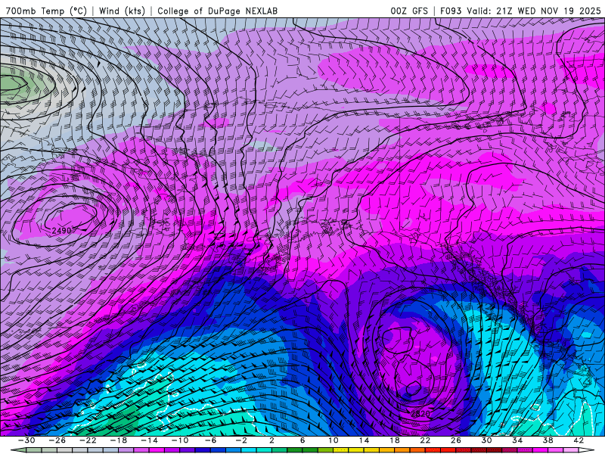Click the positive 30 colorbar scale label
The image size is (605, 454).
486,440
